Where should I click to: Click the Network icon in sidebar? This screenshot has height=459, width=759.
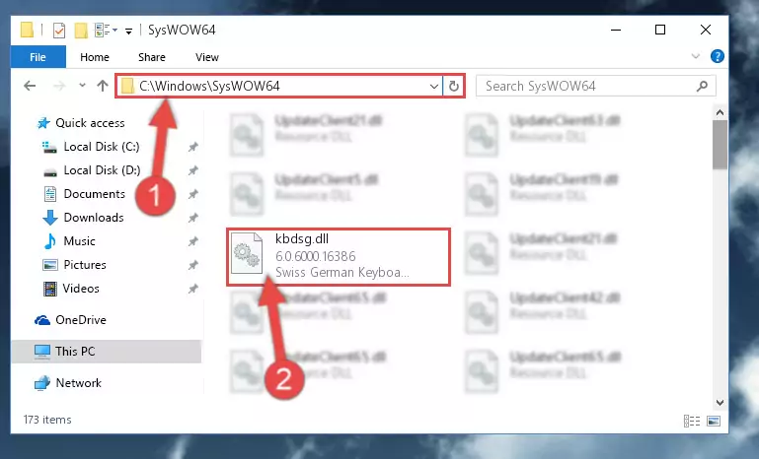click(42, 382)
